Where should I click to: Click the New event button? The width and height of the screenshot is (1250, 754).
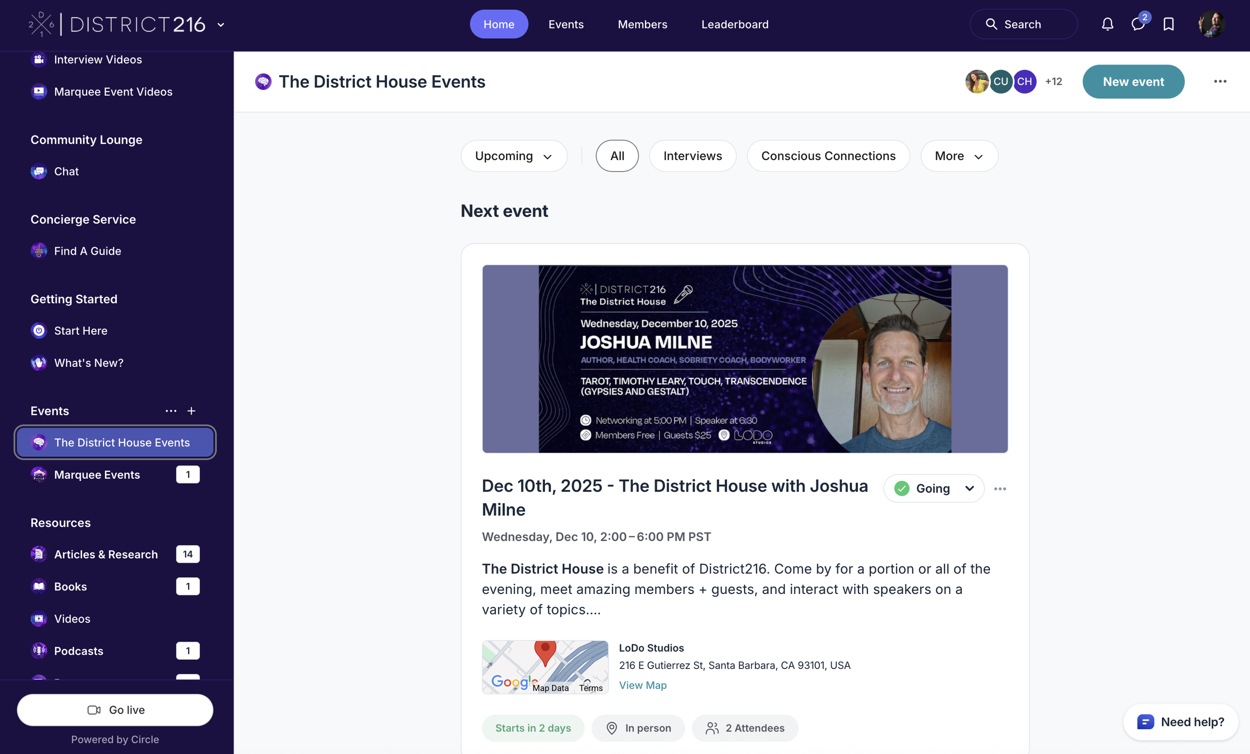(1133, 81)
